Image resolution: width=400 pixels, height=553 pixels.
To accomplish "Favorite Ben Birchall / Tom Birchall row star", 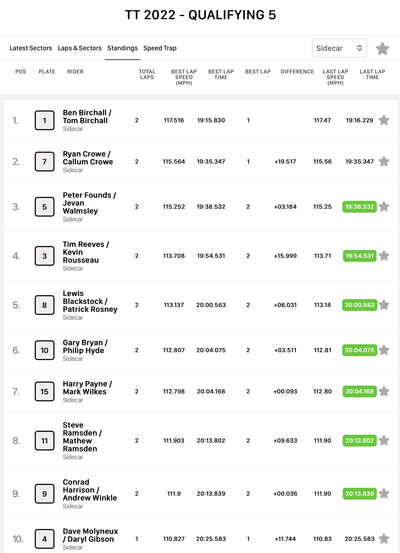I will pyautogui.click(x=384, y=120).
